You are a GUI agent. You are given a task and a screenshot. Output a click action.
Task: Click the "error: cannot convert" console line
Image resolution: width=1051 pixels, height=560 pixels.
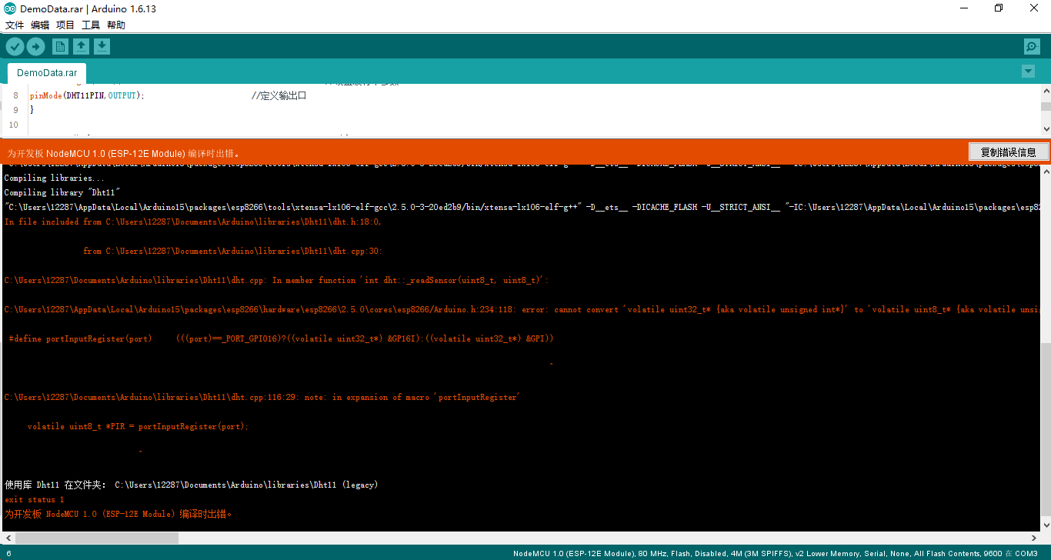(521, 310)
